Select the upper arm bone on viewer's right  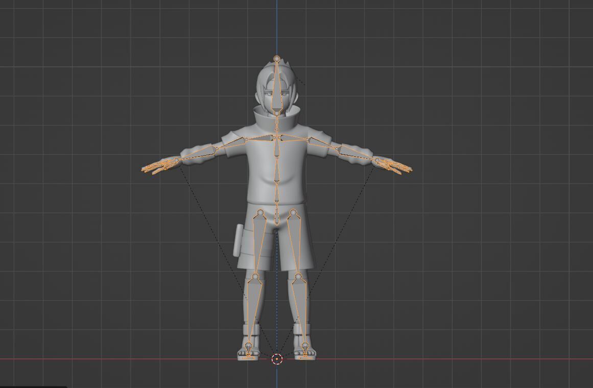click(322, 143)
